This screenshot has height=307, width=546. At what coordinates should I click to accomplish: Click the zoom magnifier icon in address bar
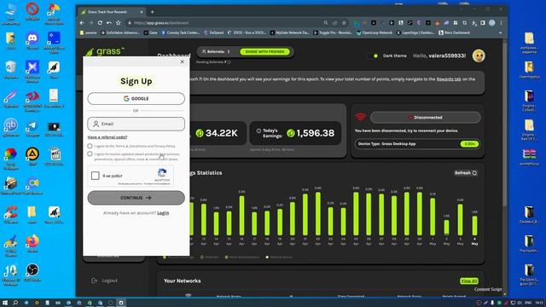coord(326,23)
